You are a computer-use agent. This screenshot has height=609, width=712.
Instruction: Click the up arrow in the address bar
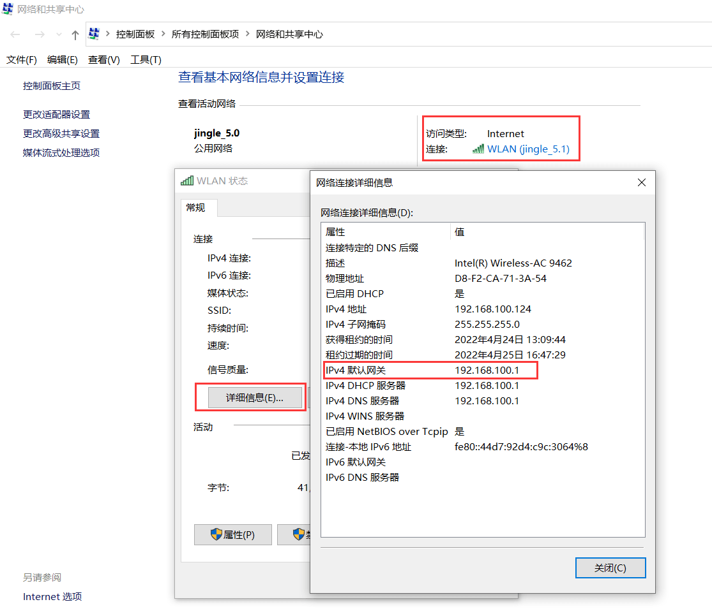75,34
